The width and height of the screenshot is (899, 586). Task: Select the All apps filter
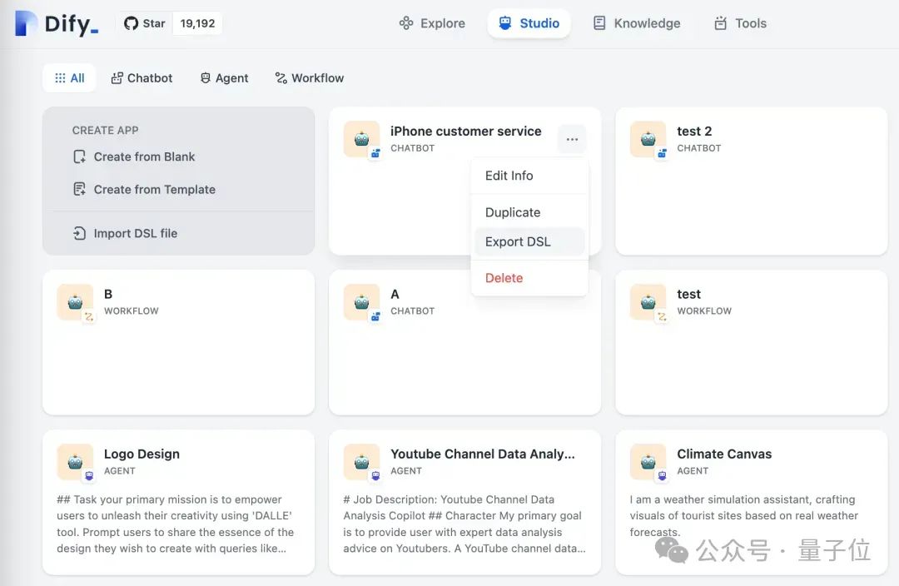[x=69, y=78]
